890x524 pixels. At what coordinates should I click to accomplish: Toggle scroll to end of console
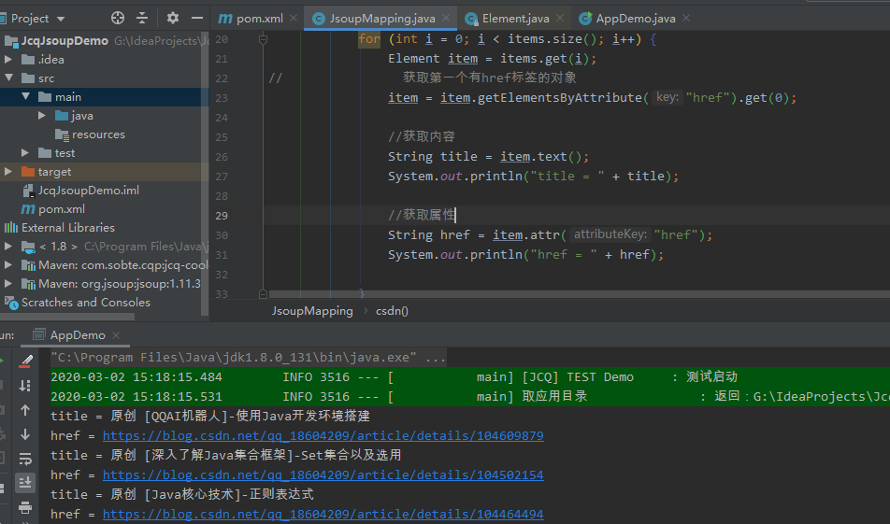pyautogui.click(x=25, y=483)
